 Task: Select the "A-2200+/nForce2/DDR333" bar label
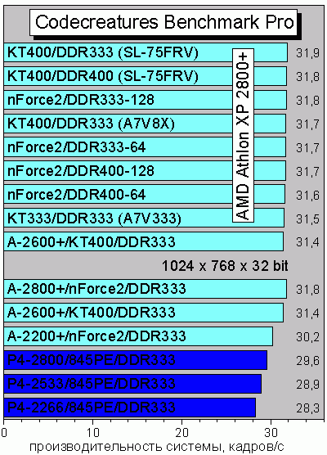[x=96, y=336]
